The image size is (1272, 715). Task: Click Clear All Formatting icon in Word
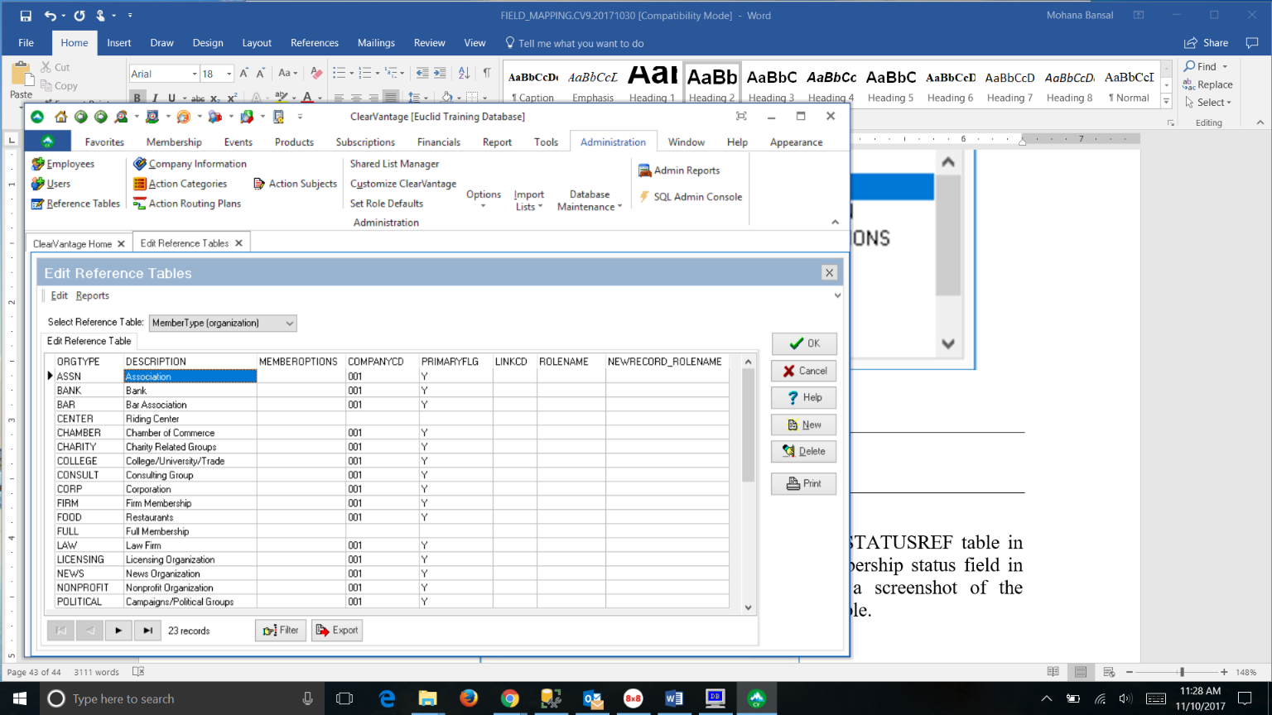(x=316, y=74)
